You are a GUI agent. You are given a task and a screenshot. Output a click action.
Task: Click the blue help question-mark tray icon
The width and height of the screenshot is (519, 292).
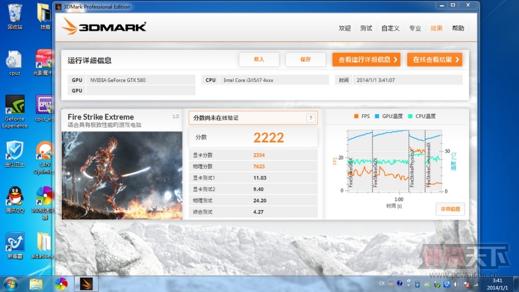coord(399,283)
